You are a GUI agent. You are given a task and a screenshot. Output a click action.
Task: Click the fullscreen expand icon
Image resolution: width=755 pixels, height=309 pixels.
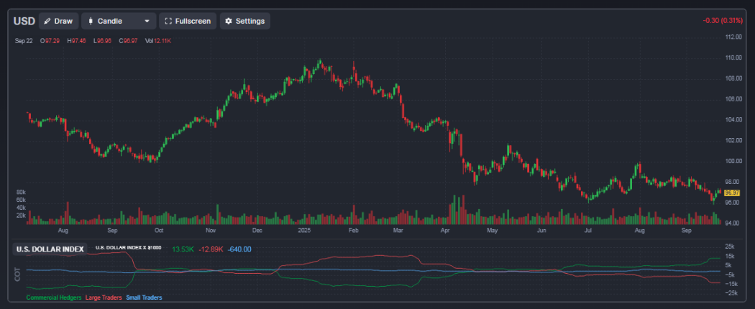[x=168, y=21]
